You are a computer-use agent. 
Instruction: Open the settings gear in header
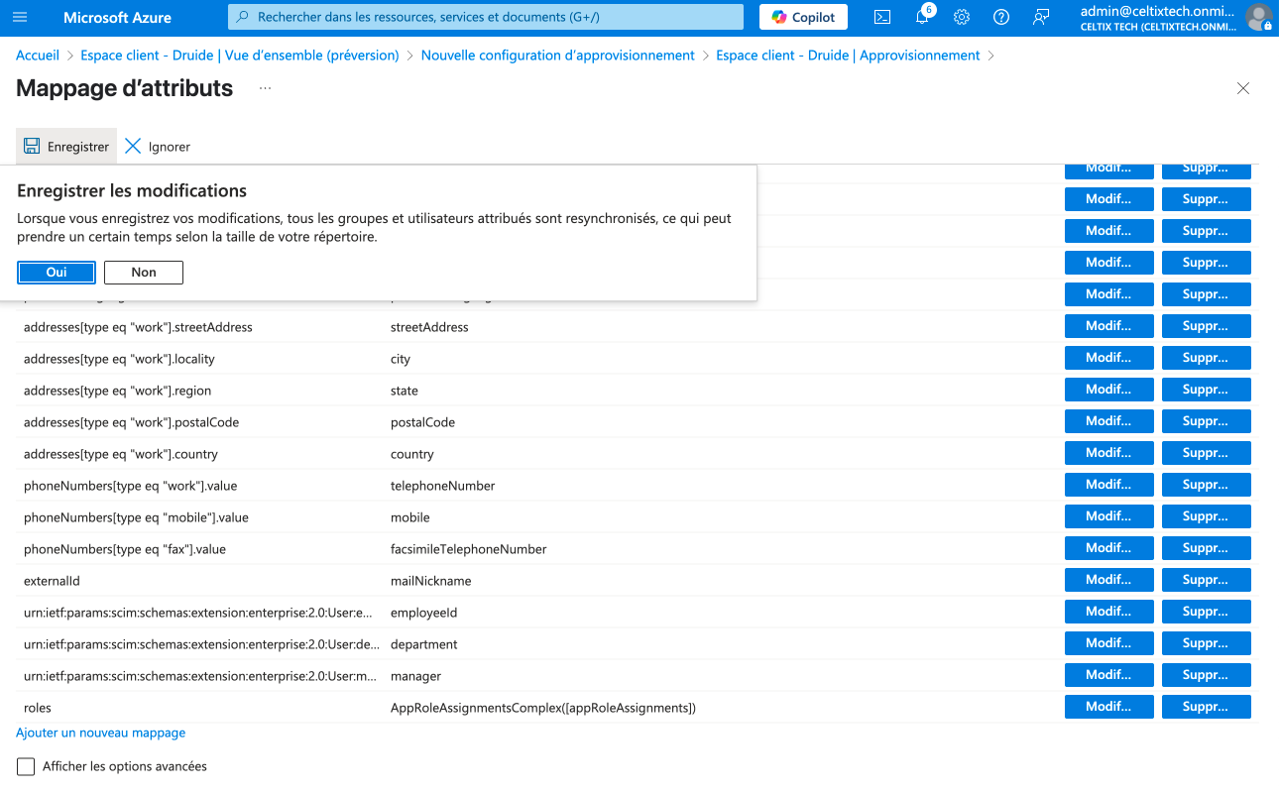tap(961, 17)
